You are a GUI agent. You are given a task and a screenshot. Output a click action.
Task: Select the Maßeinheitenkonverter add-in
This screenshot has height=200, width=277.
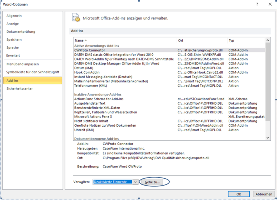(169, 81)
